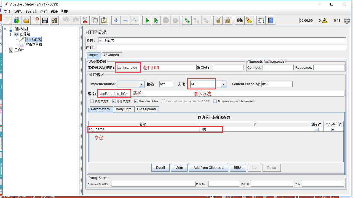Open the 运行 menu
This screenshot has height=198, width=353.
coord(43,12)
